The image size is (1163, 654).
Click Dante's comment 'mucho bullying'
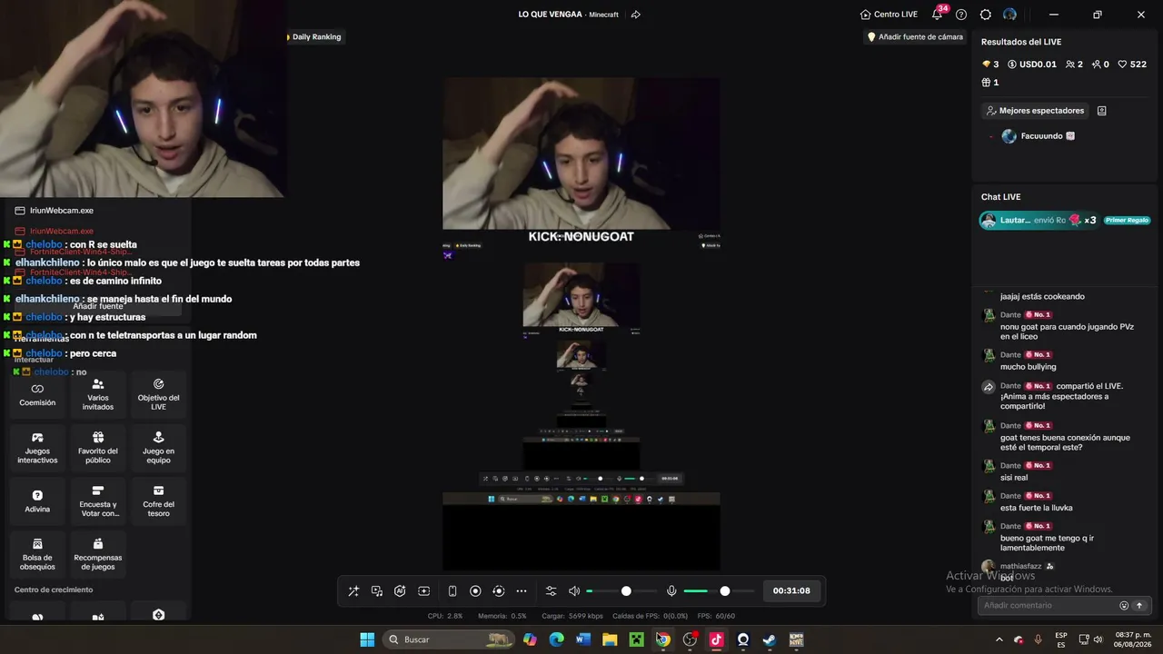[1029, 367]
